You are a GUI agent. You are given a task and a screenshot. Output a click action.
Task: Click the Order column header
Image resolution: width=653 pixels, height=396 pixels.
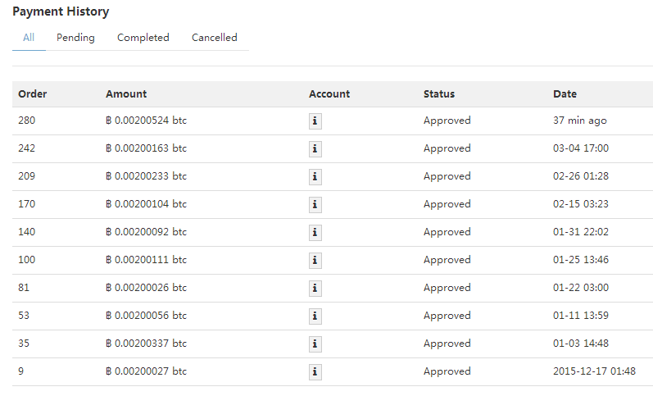[x=33, y=93]
